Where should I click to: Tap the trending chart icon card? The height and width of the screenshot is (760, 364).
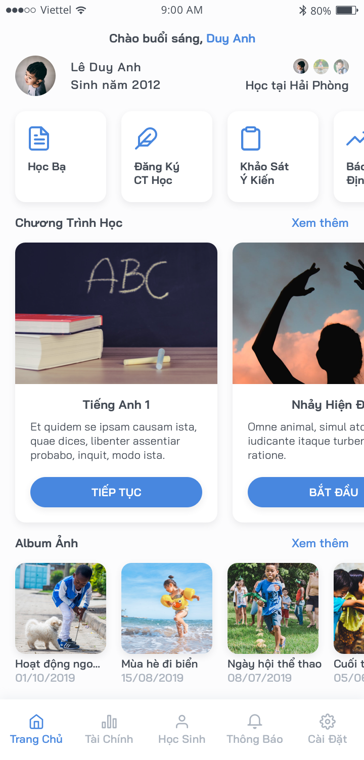point(349,157)
